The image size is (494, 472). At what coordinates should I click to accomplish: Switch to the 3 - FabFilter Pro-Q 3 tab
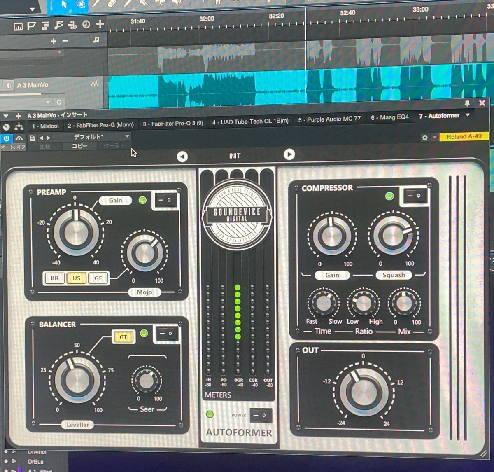point(173,123)
